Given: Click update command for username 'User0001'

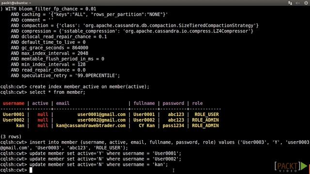Looking at the screenshot, I should click(x=106, y=153).
